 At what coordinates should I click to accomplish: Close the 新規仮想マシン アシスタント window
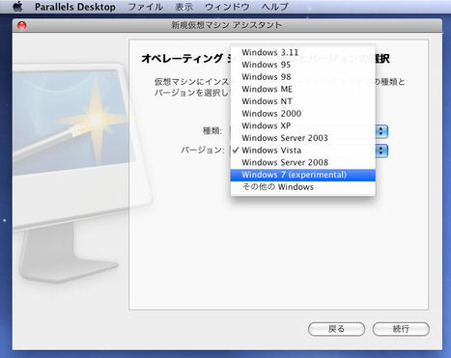pyautogui.click(x=22, y=25)
